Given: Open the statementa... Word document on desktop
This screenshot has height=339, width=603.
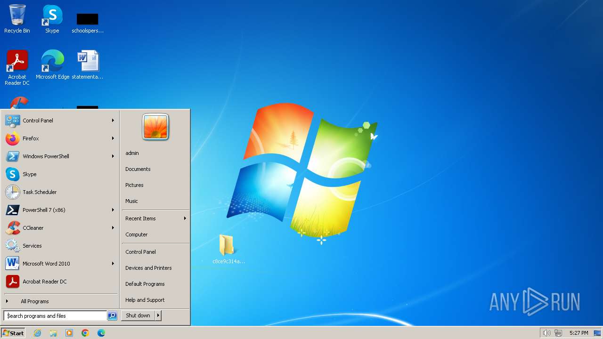Looking at the screenshot, I should coord(88,65).
